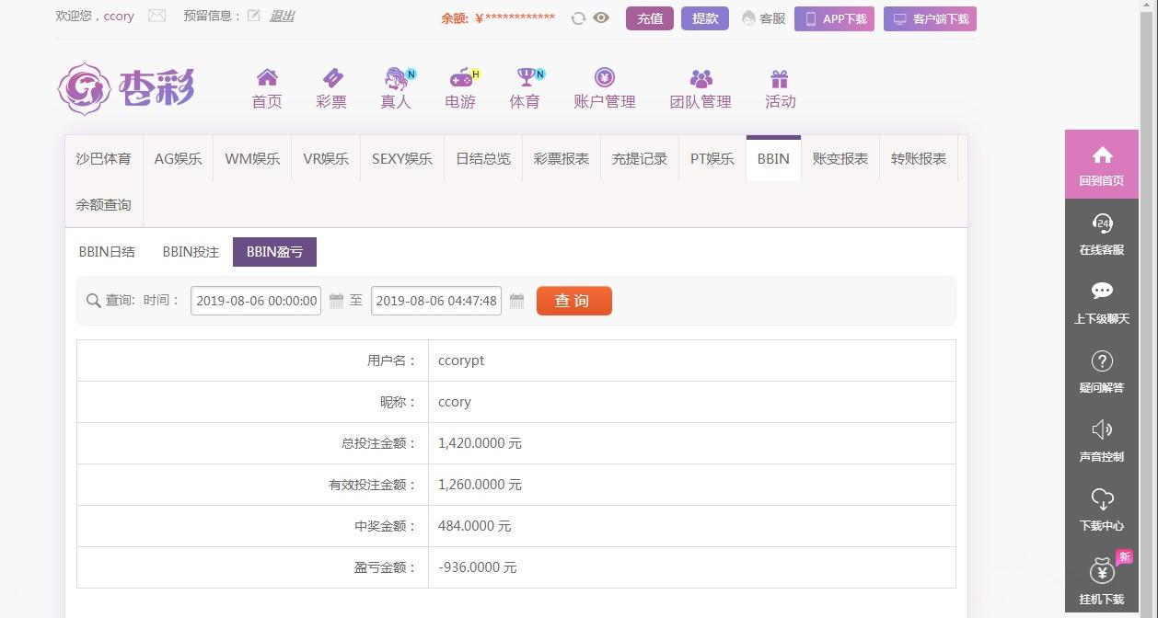The width and height of the screenshot is (1158, 618).
Task: Refresh balance using the circular arrows icon
Action: point(578,17)
